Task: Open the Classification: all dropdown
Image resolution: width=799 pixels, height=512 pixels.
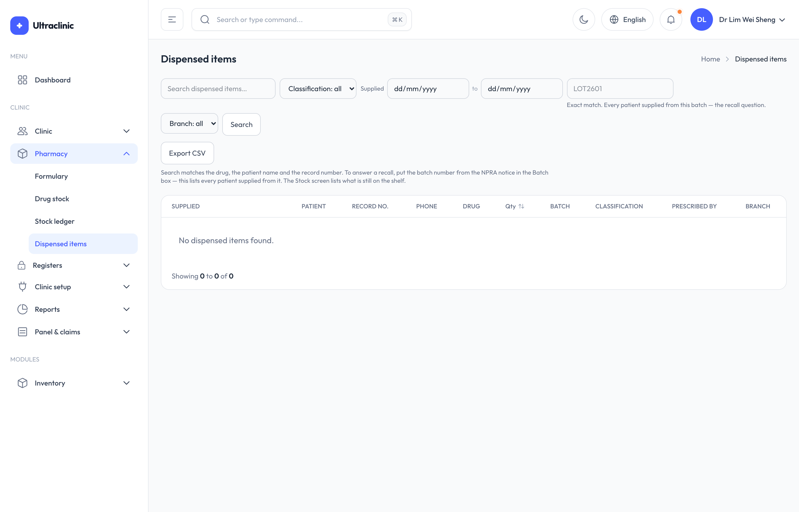Action: click(318, 89)
